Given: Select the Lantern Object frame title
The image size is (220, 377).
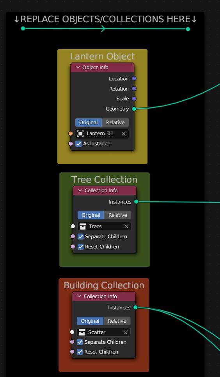Looking at the screenshot, I should tap(102, 56).
